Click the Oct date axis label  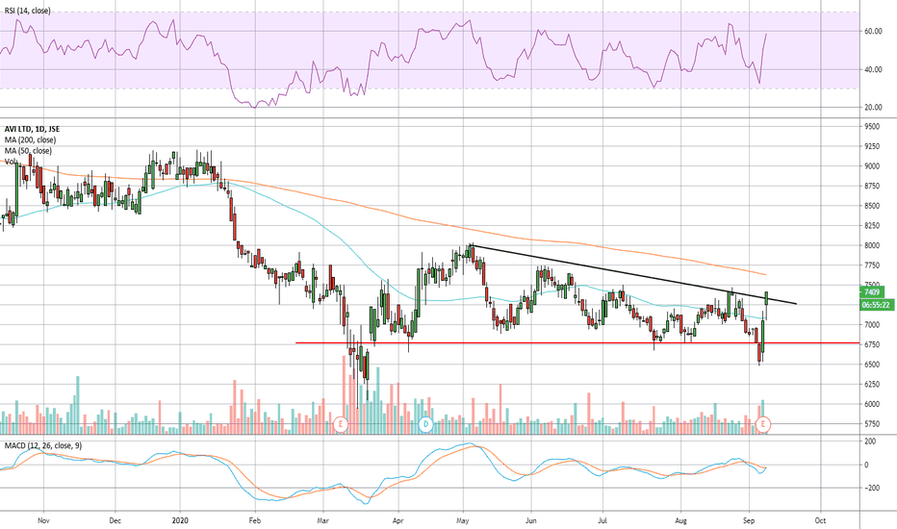click(820, 521)
